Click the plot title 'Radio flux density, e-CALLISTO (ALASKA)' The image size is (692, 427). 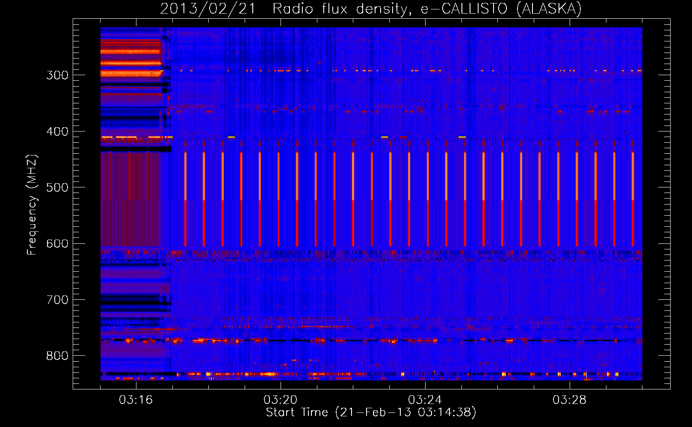tap(427, 9)
